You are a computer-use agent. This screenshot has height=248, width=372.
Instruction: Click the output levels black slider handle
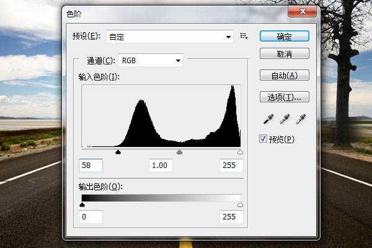pos(82,204)
